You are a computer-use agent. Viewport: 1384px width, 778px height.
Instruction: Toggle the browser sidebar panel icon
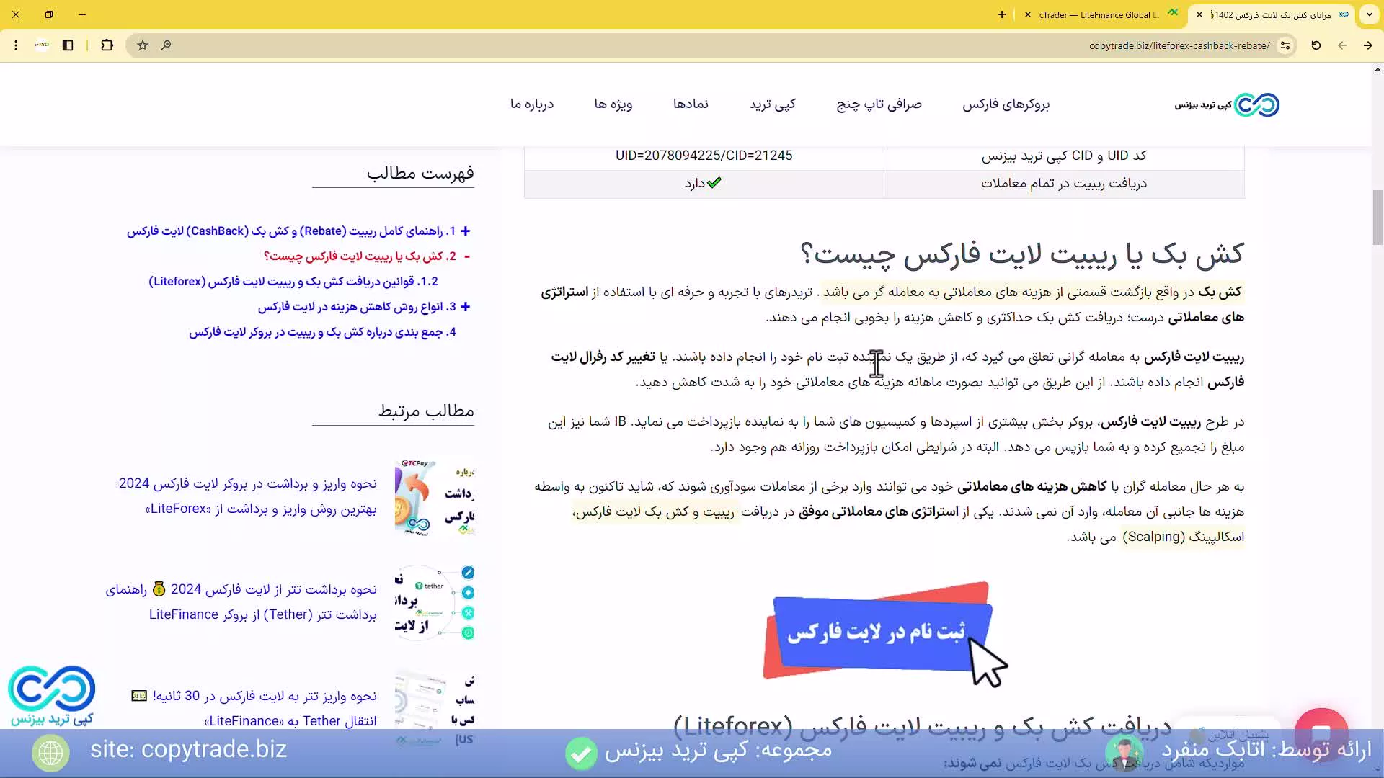coord(68,45)
